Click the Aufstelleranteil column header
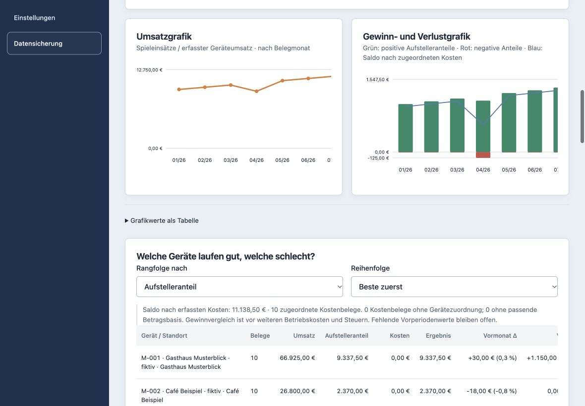 [347, 336]
